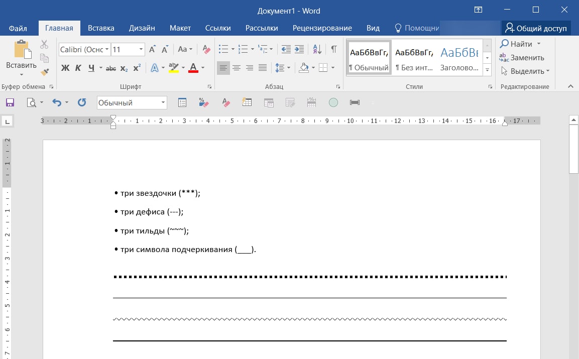The width and height of the screenshot is (579, 359).
Task: Click the Save icon in quick toolbar
Action: (x=10, y=102)
